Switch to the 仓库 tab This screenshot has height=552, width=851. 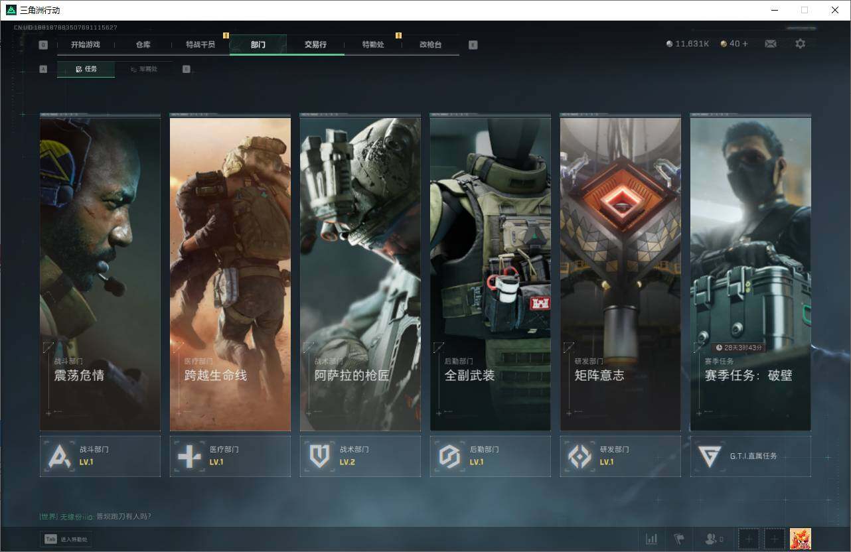143,44
